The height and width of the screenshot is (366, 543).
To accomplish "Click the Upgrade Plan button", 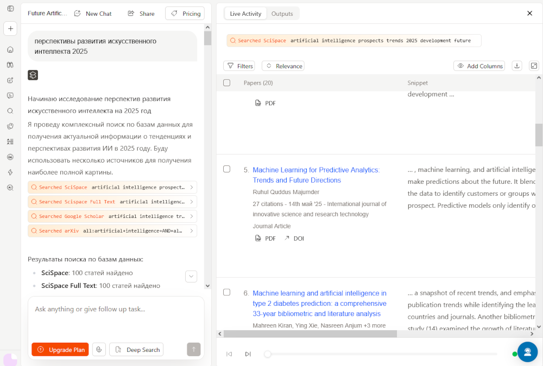I will click(60, 350).
